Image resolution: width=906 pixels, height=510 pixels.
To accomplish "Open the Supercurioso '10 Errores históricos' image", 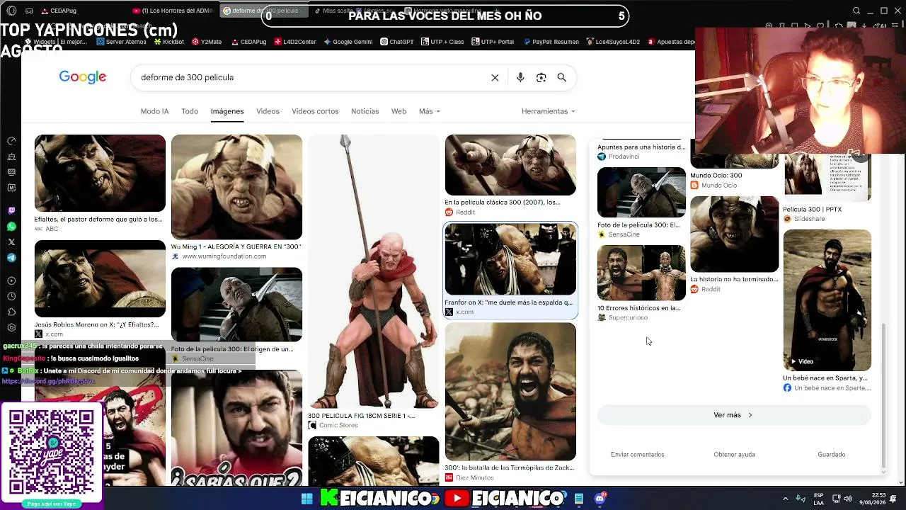I will pos(641,273).
